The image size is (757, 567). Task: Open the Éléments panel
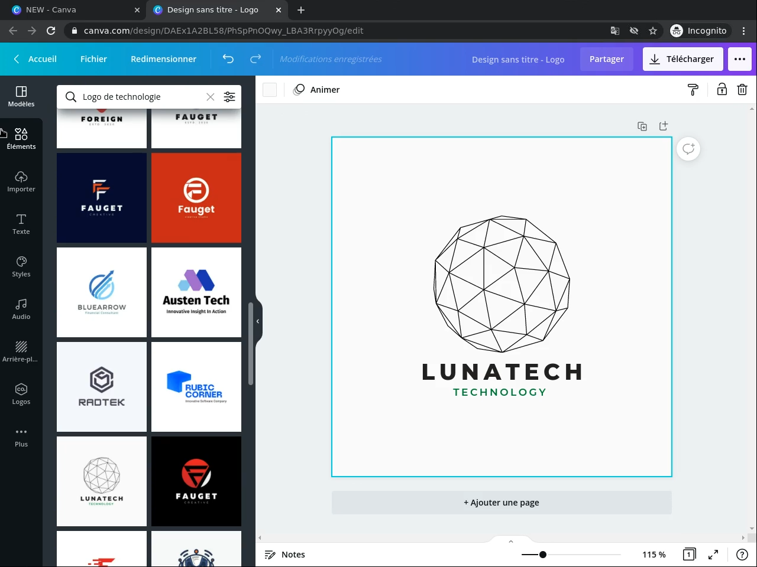[x=21, y=139]
